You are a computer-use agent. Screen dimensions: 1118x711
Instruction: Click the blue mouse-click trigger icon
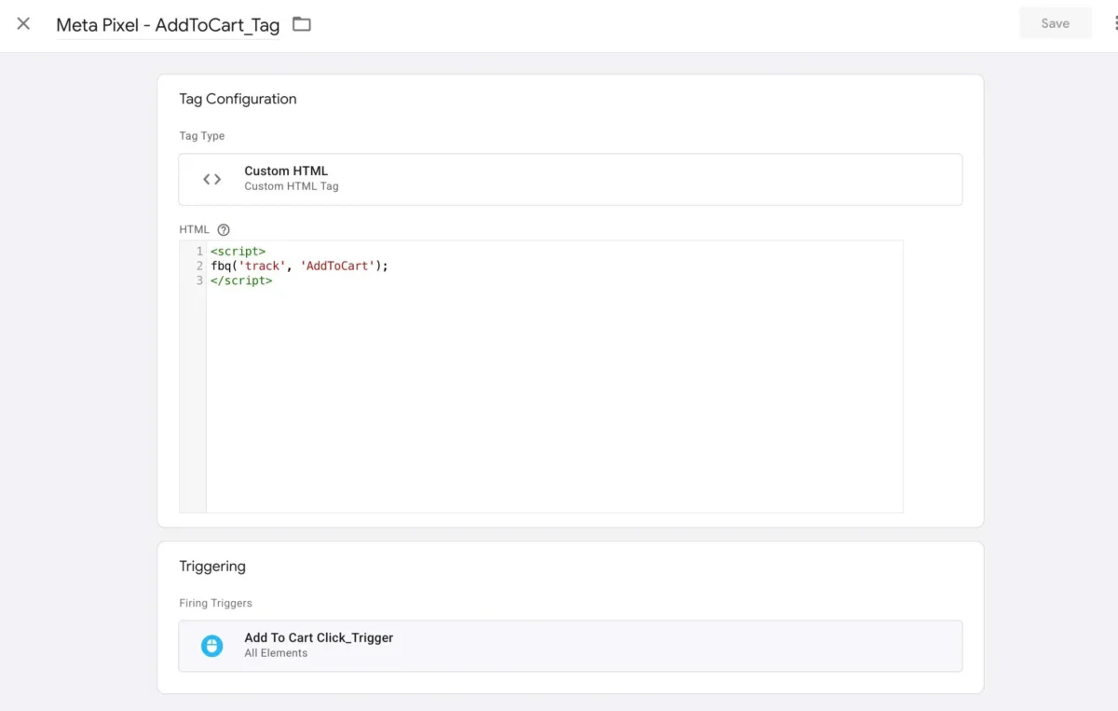(212, 646)
